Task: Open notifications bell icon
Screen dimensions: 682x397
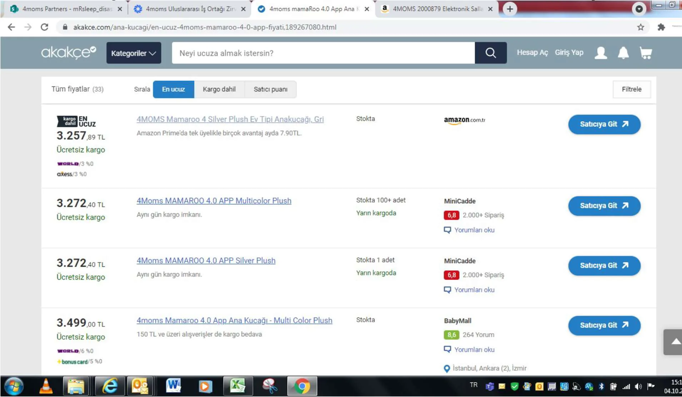Action: [x=623, y=53]
